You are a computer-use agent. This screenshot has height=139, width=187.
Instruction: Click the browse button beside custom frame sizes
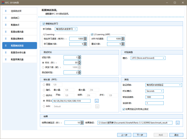(97, 101)
